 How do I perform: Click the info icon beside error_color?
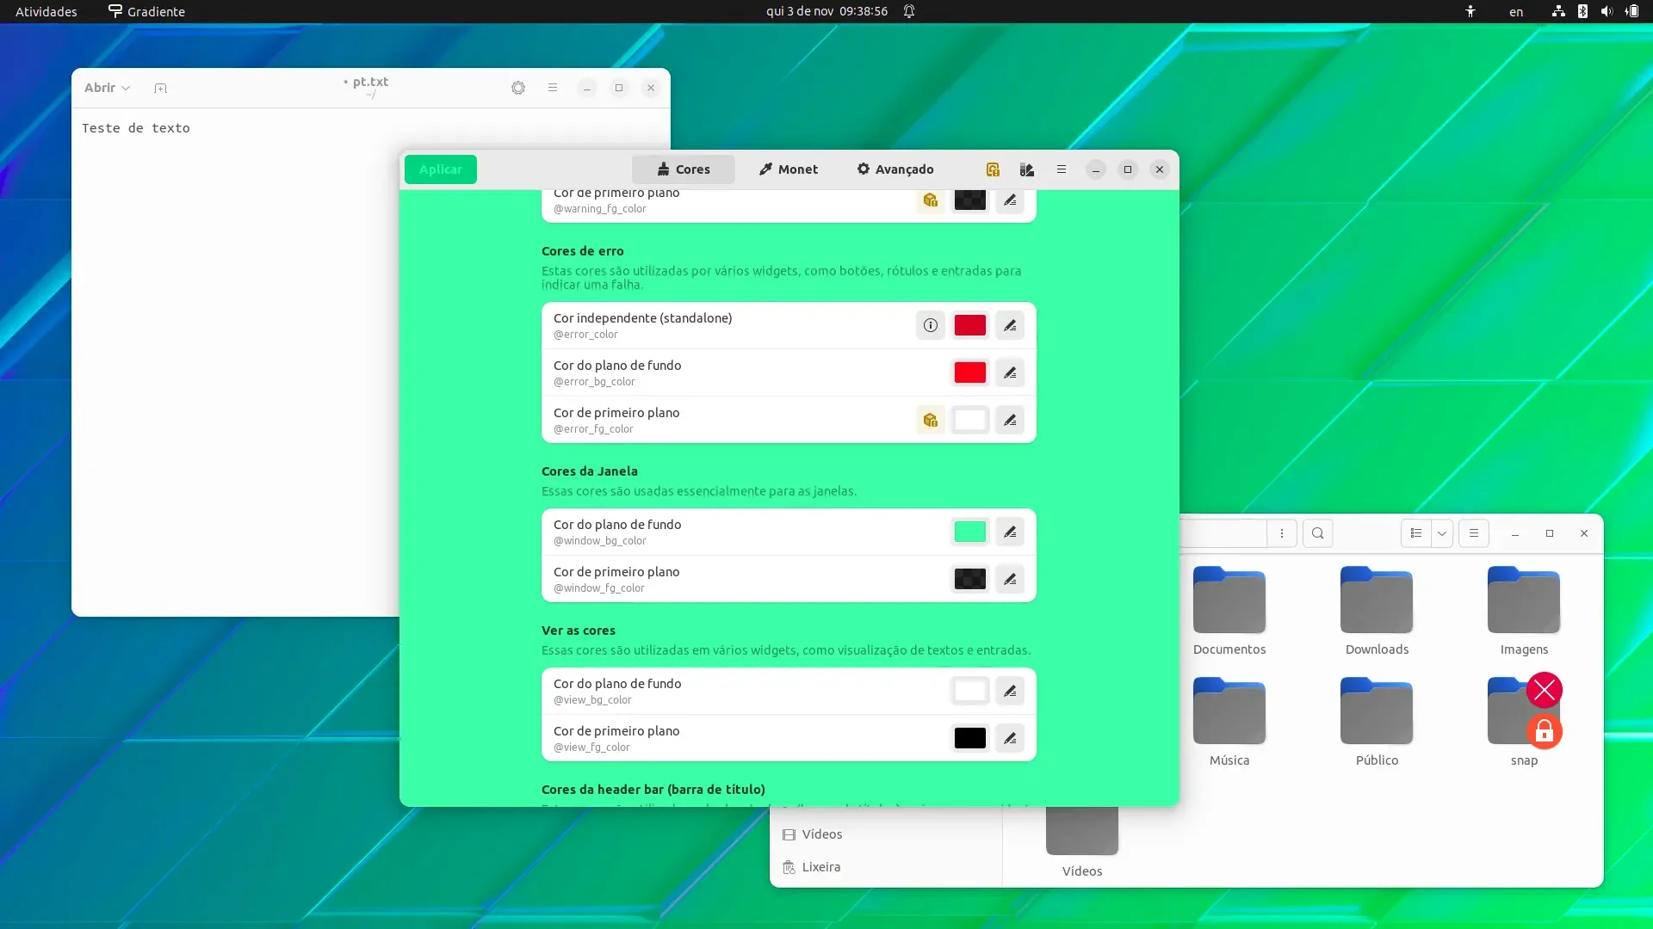tap(930, 325)
